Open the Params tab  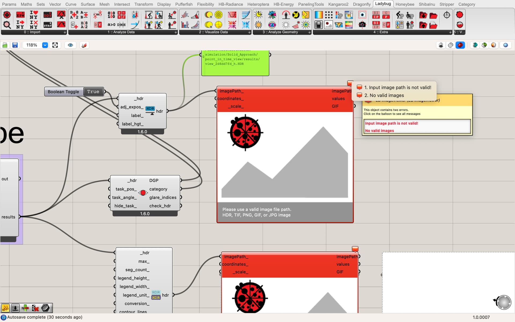click(9, 4)
